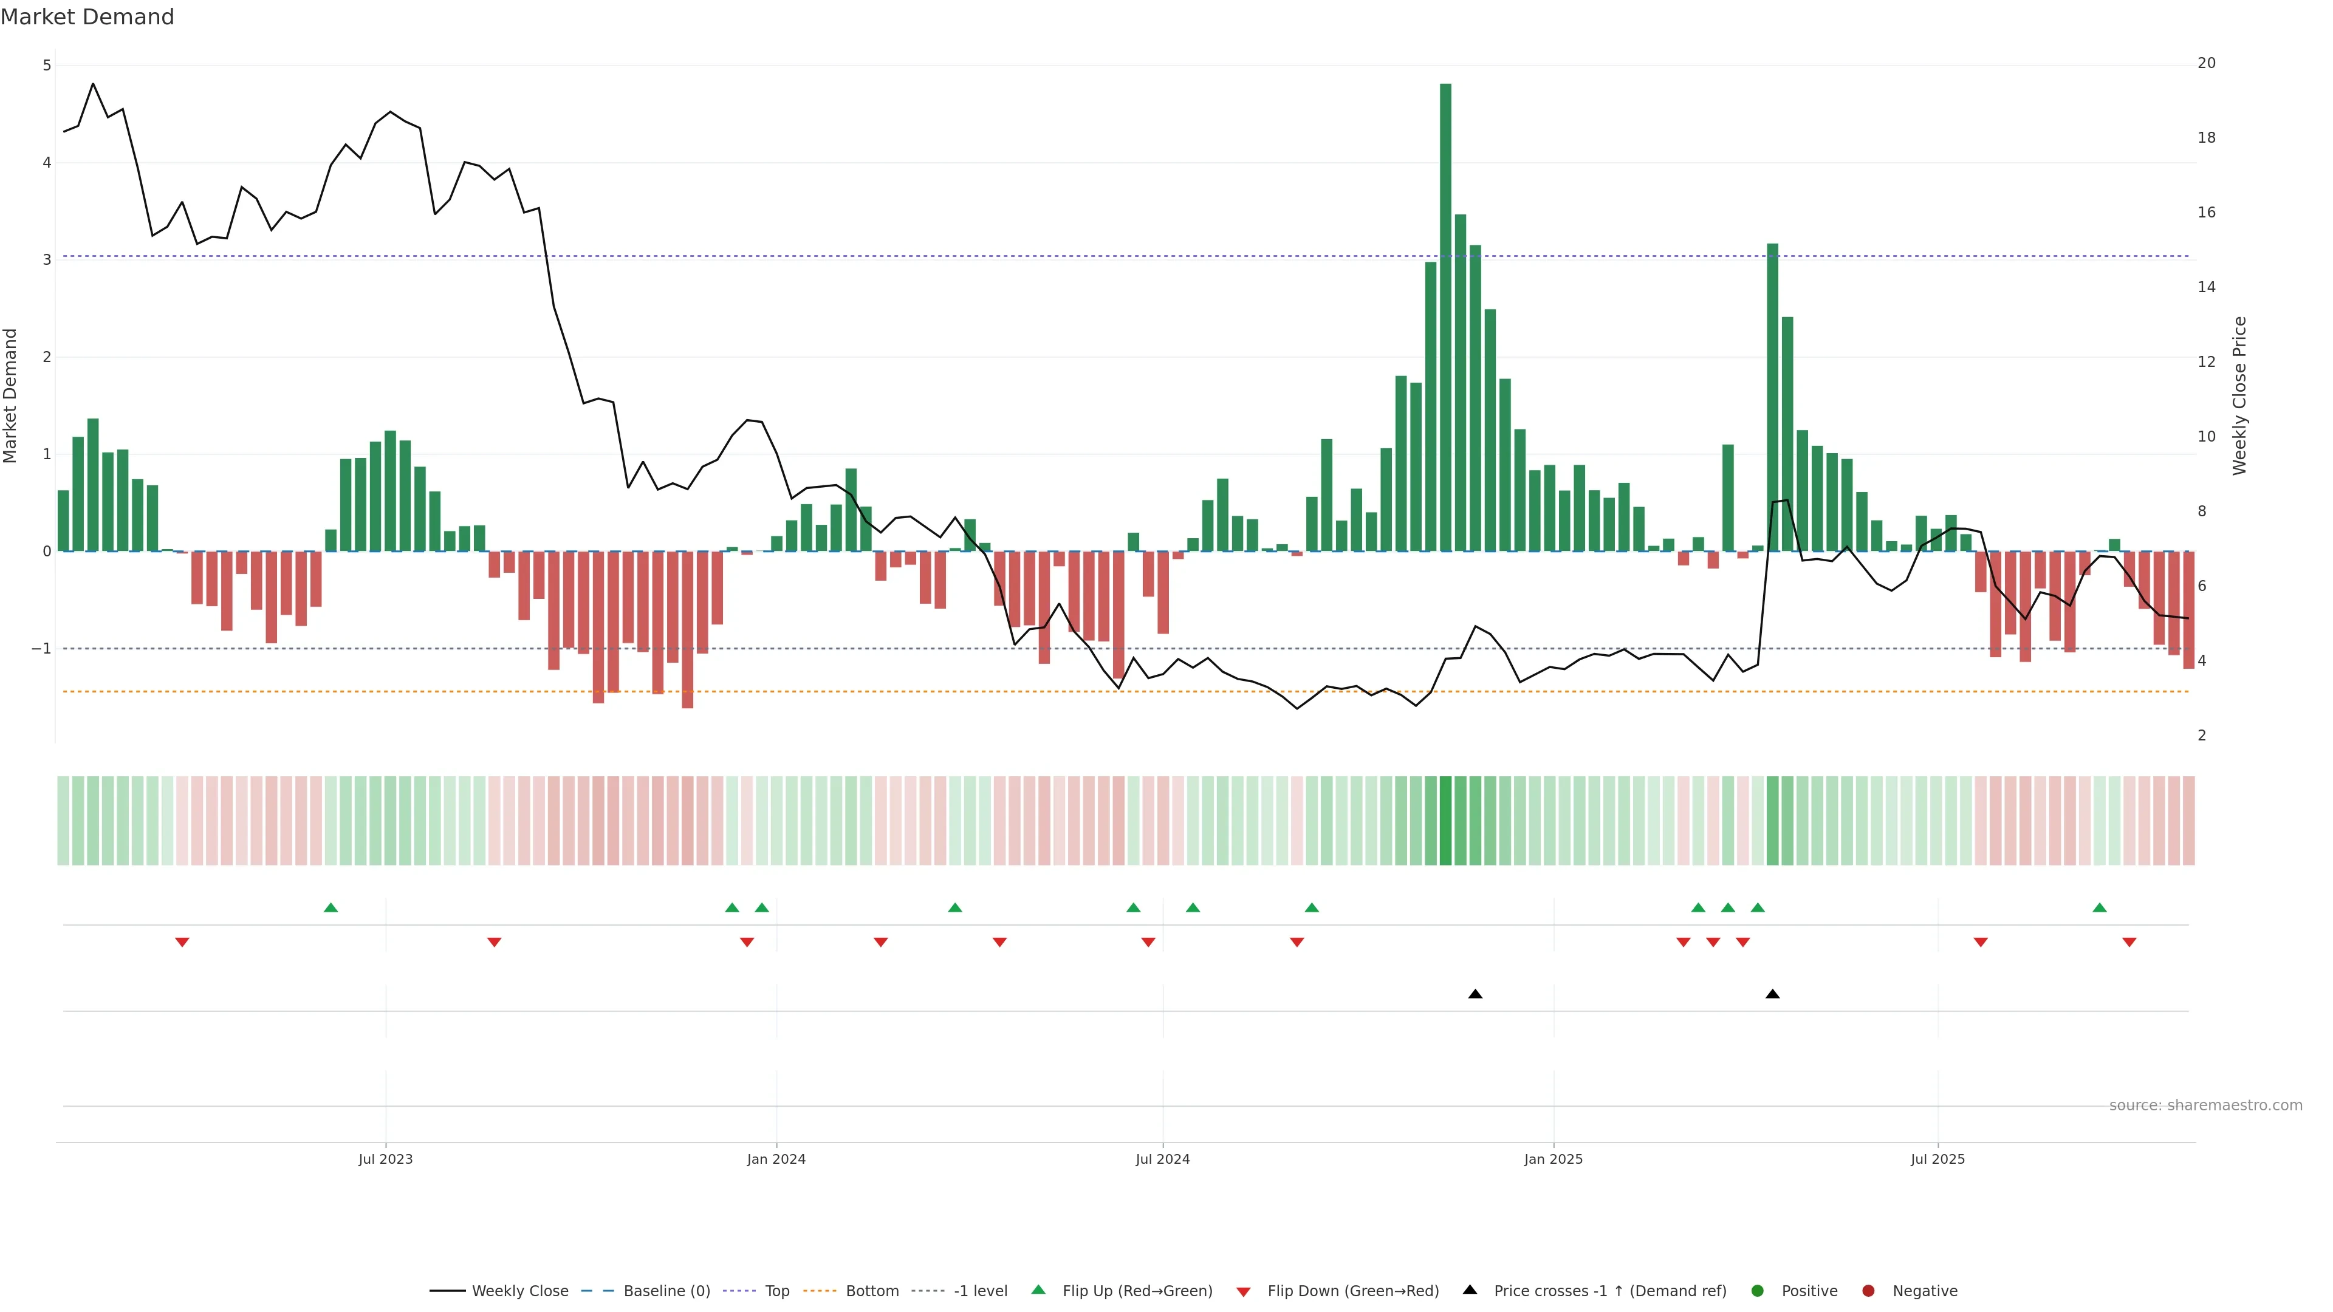2333x1312 pixels.
Task: Click the Market Demand chart title
Action: click(88, 17)
